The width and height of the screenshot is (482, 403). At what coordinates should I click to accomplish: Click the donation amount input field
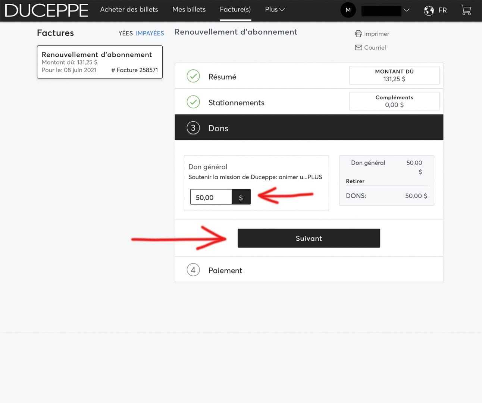(x=211, y=197)
